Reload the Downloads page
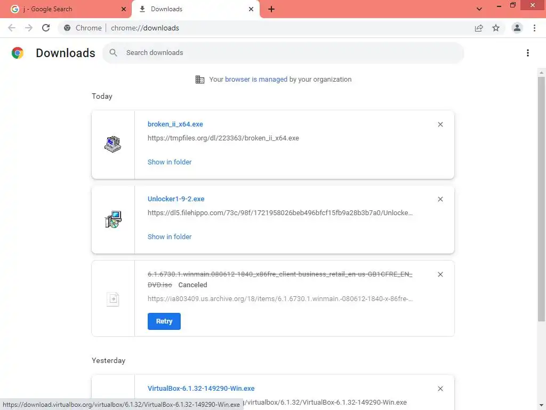 tap(46, 28)
